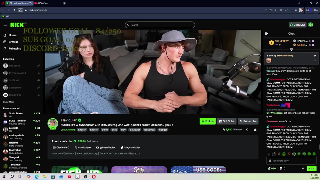Click the angry red emote in chat
The width and height of the screenshot is (320, 180).
click(289, 154)
